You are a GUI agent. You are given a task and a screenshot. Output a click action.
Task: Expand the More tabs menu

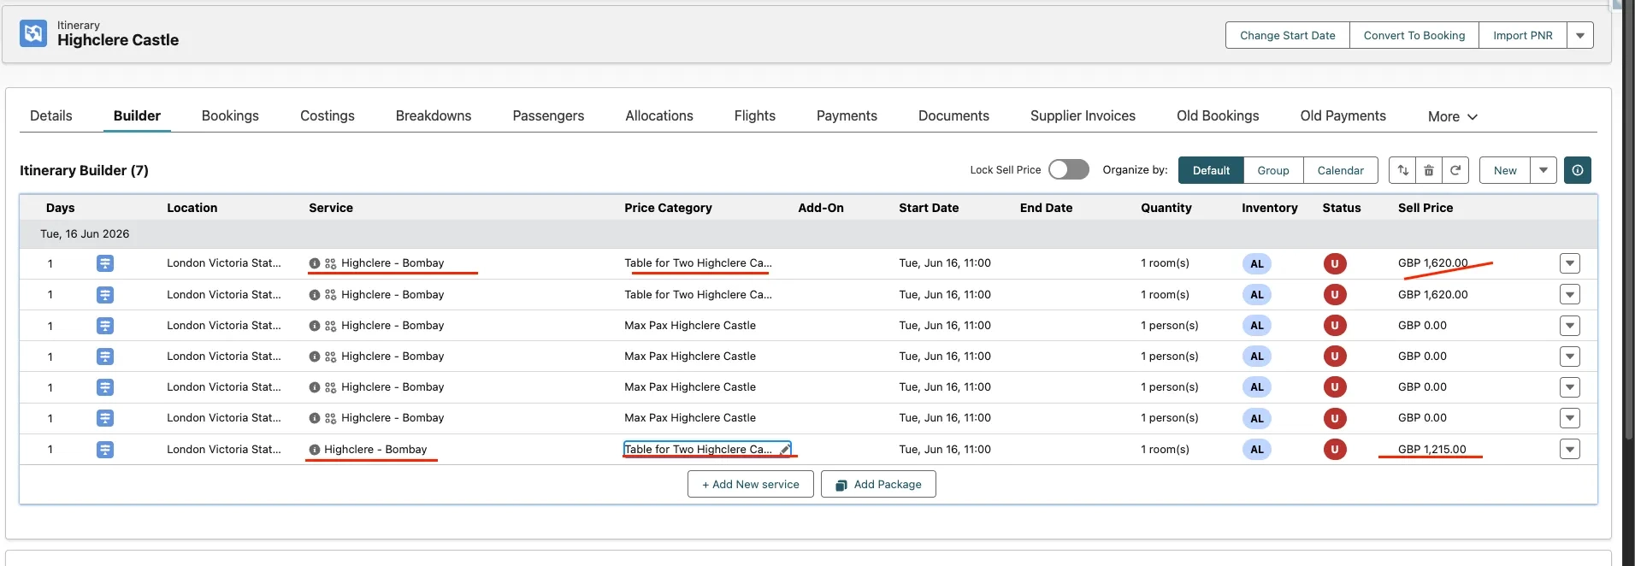coord(1452,116)
